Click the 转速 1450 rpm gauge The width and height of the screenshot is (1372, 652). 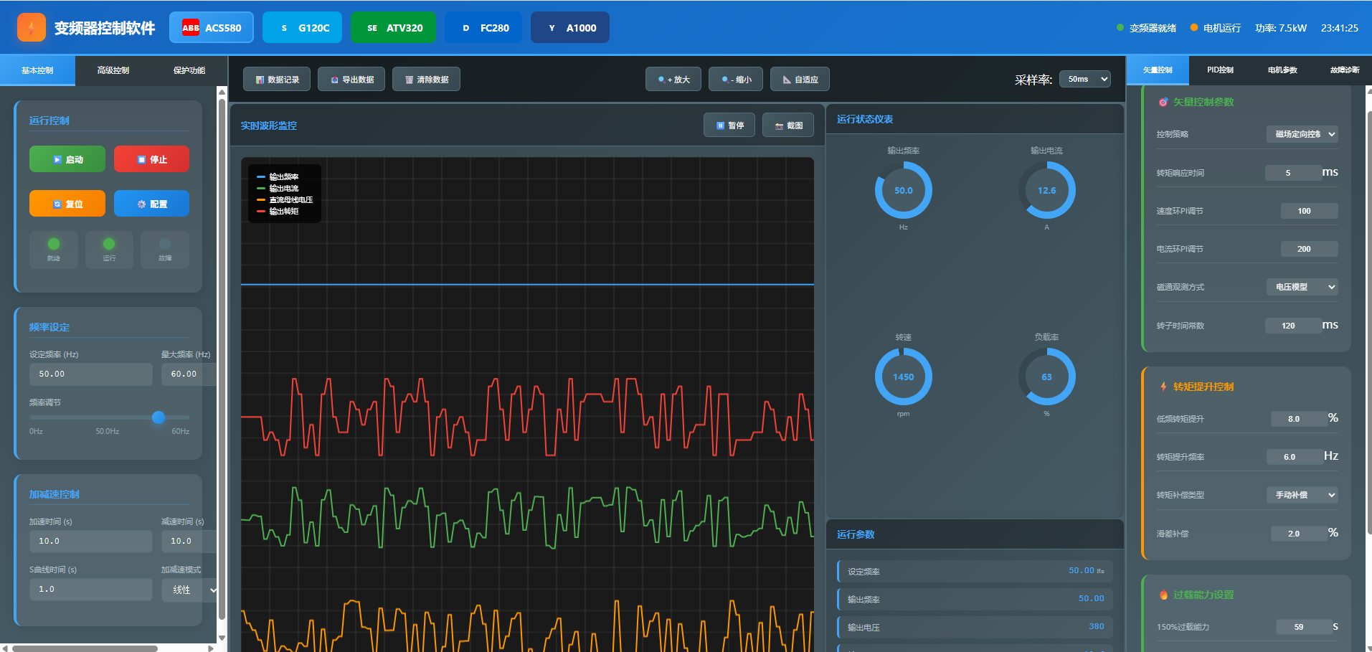[904, 377]
